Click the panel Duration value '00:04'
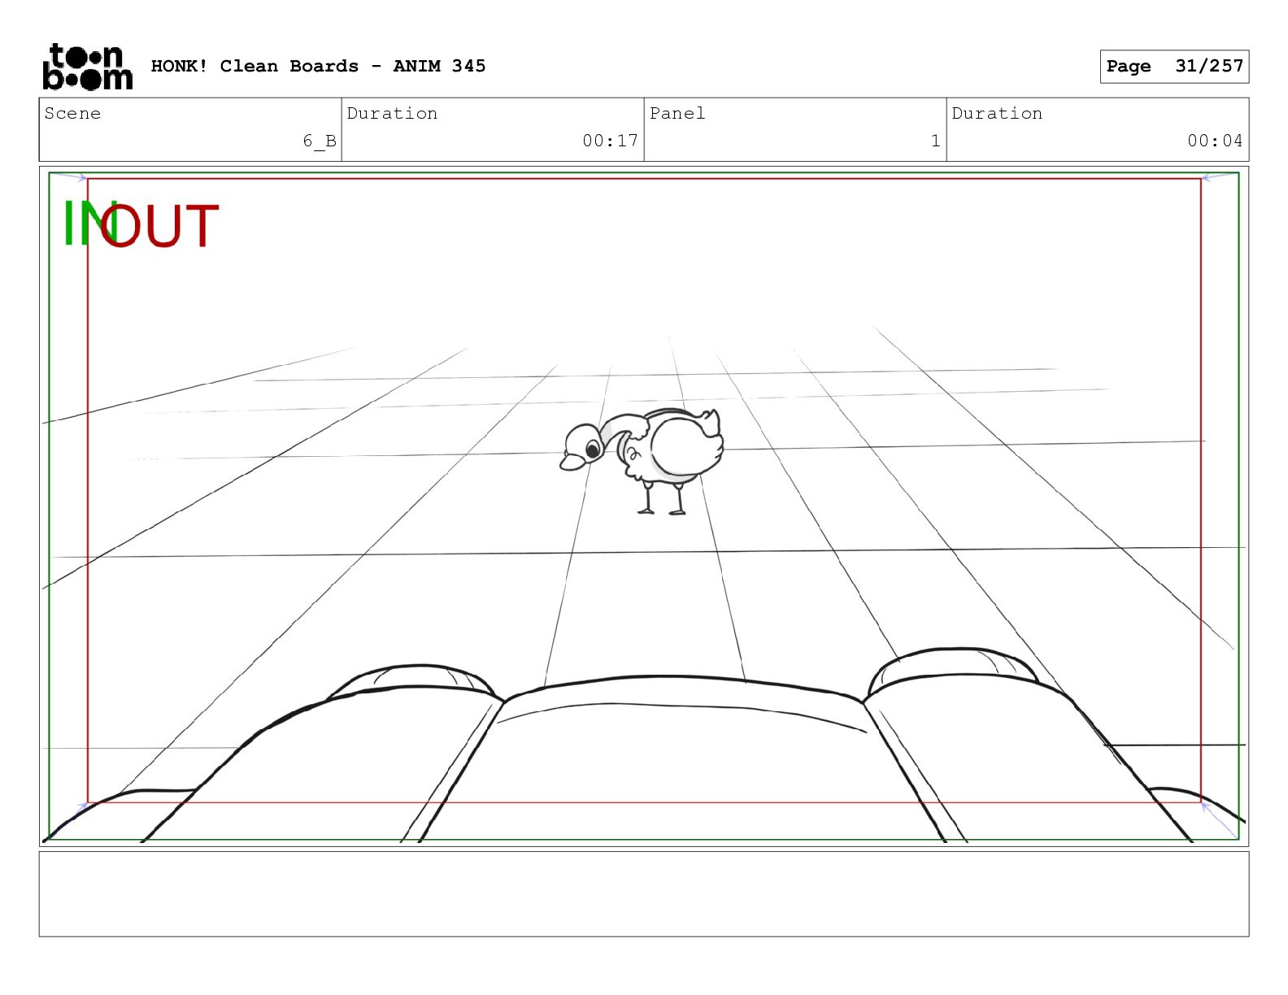This screenshot has height=995, width=1288. (1215, 141)
